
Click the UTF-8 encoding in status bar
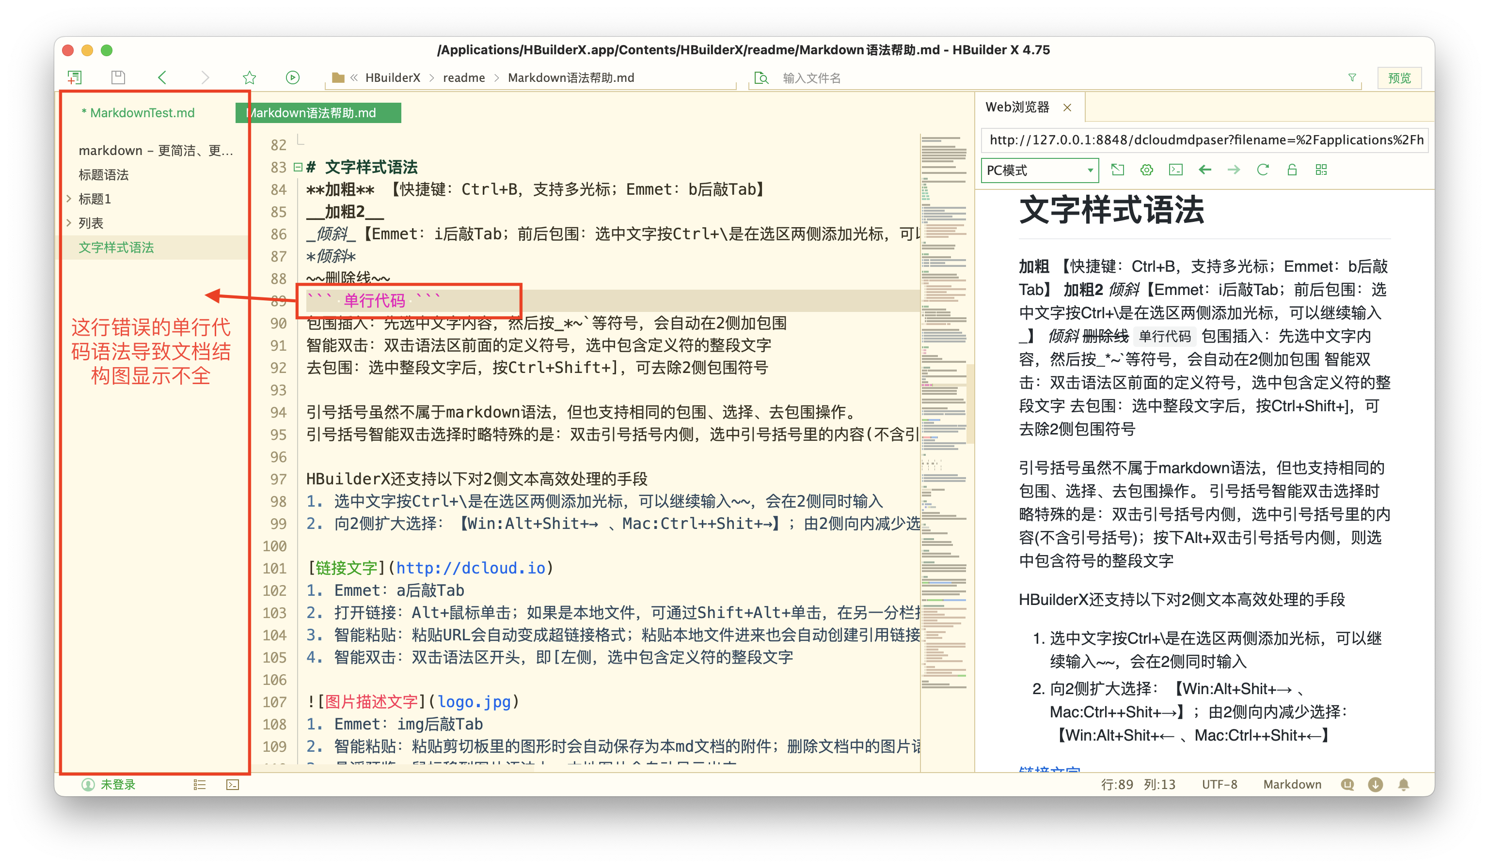[1219, 784]
